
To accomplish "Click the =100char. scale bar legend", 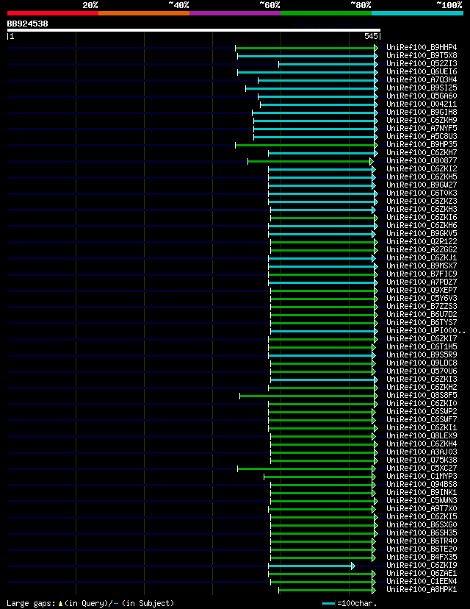I will tap(350, 604).
